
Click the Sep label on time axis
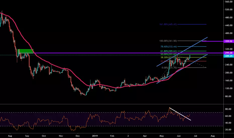pos(27,136)
